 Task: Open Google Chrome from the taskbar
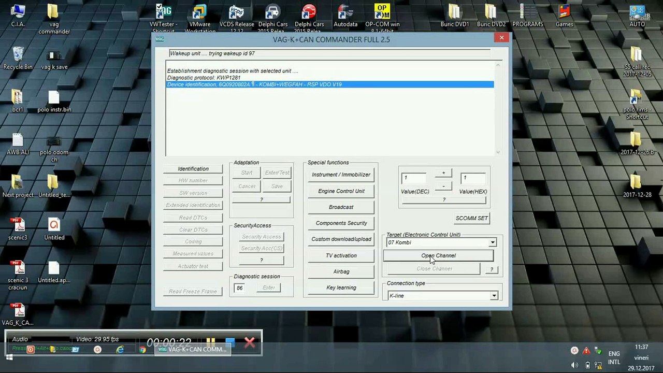142,350
